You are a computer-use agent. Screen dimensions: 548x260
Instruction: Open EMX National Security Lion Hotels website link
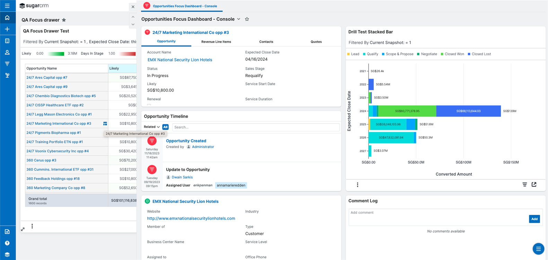pyautogui.click(x=191, y=218)
